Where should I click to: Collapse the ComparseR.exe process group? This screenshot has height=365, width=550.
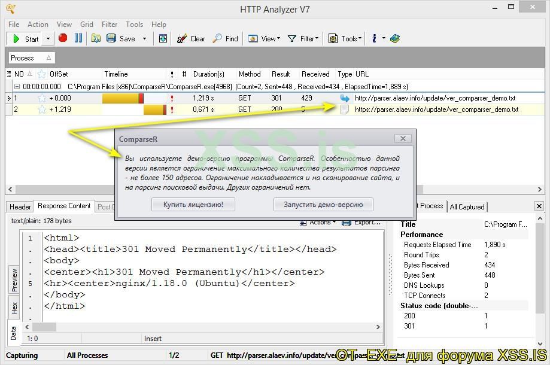pos(17,86)
